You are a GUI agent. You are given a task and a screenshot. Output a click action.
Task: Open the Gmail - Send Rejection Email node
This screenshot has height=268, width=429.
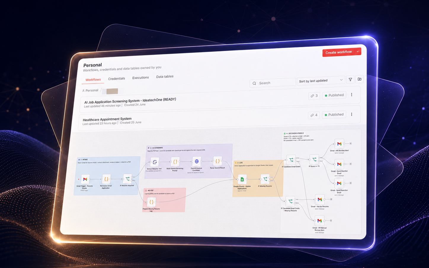pyautogui.click(x=339, y=183)
